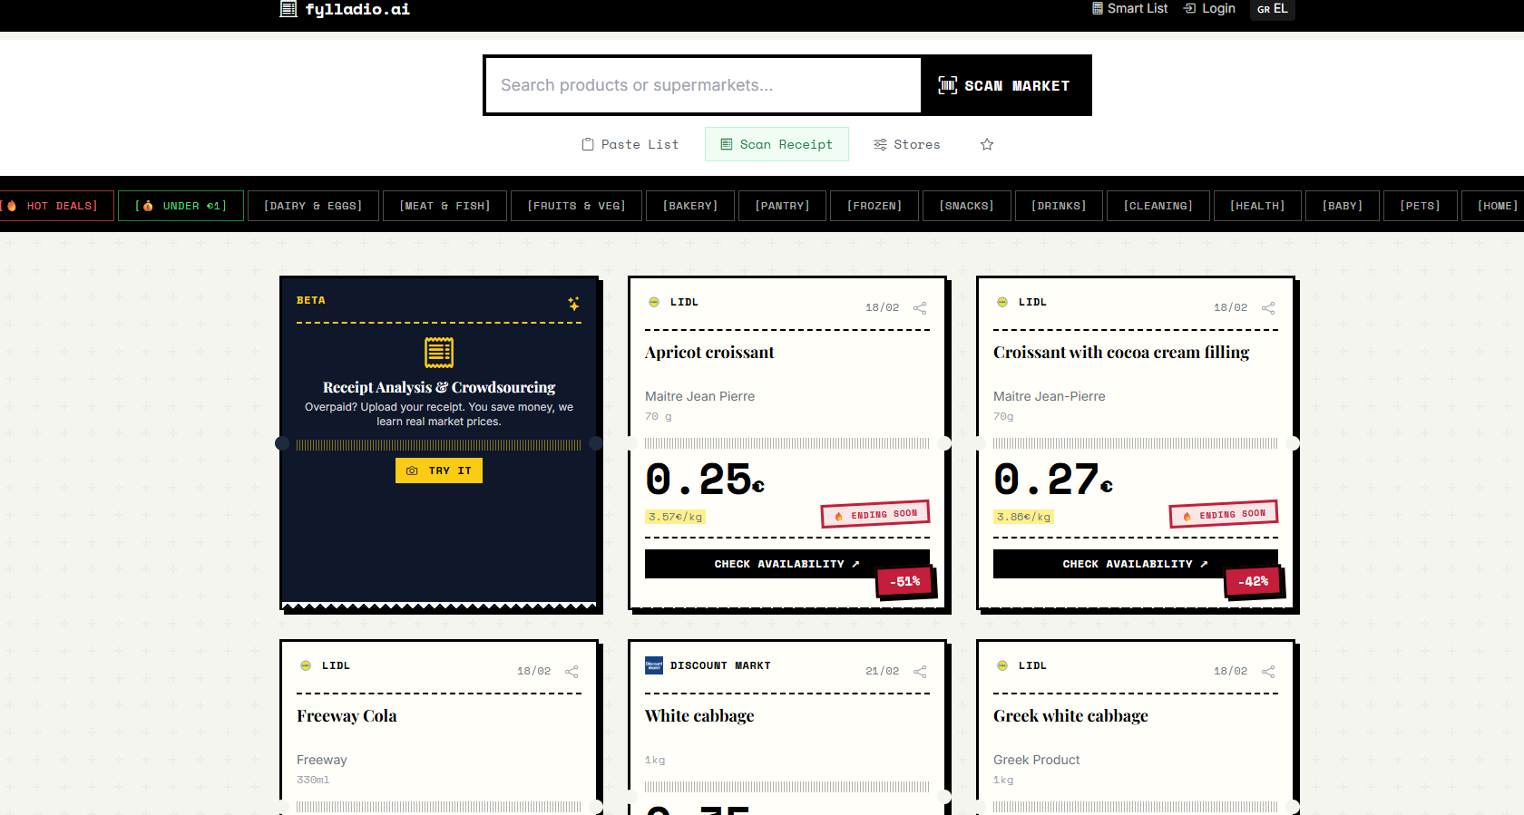Click the Scan Market button
This screenshot has height=815, width=1524.
click(x=1004, y=85)
